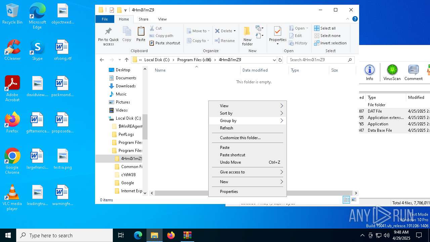Open Give access to submenu

pyautogui.click(x=248, y=172)
